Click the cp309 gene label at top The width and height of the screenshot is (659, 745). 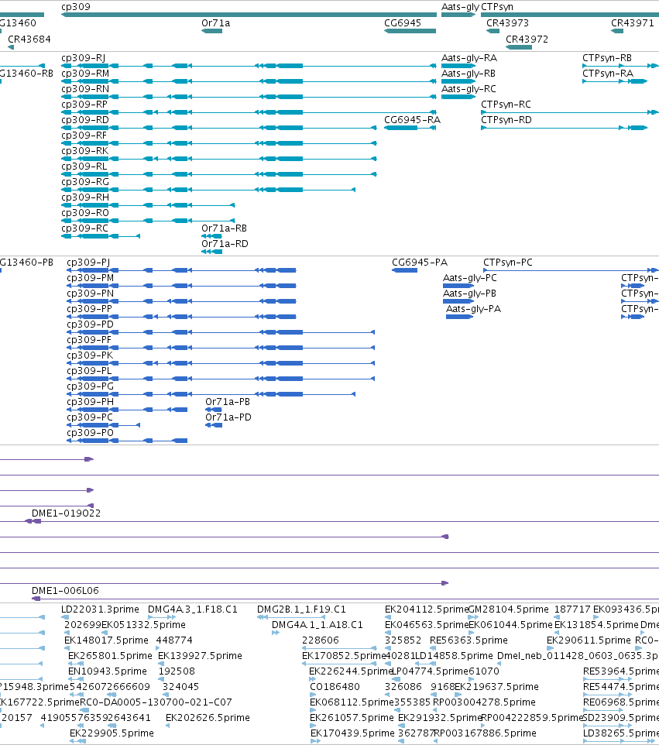click(76, 7)
